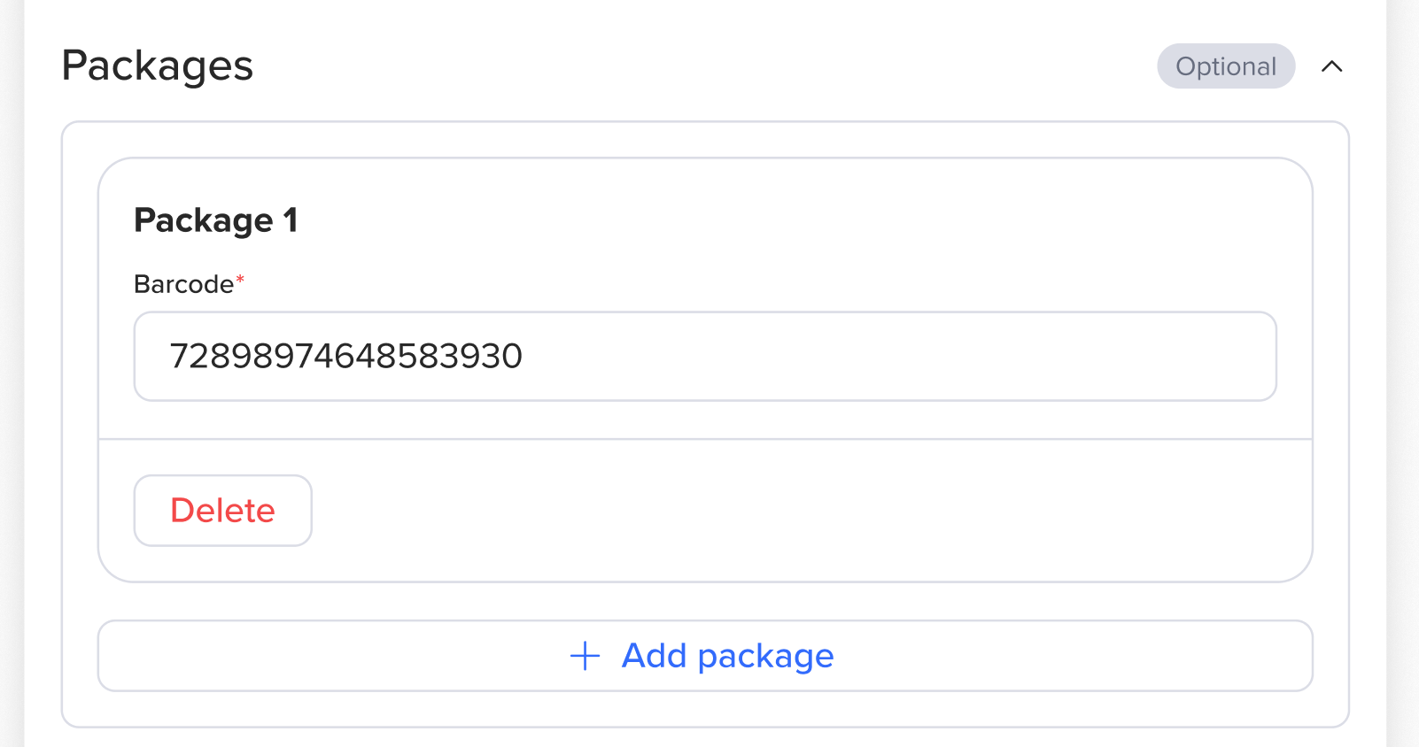Click the blue 'Add package' text
Viewport: 1419px width, 747px height.
point(727,656)
